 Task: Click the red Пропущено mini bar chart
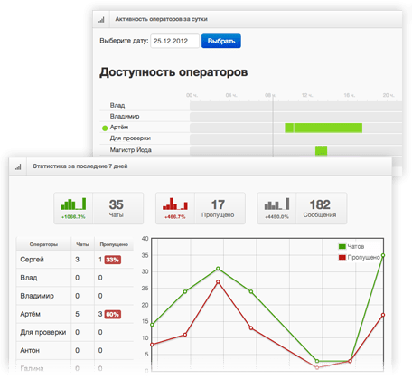tap(175, 204)
